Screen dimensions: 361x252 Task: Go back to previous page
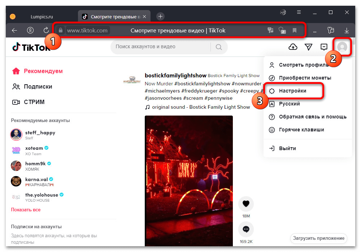coord(14,31)
